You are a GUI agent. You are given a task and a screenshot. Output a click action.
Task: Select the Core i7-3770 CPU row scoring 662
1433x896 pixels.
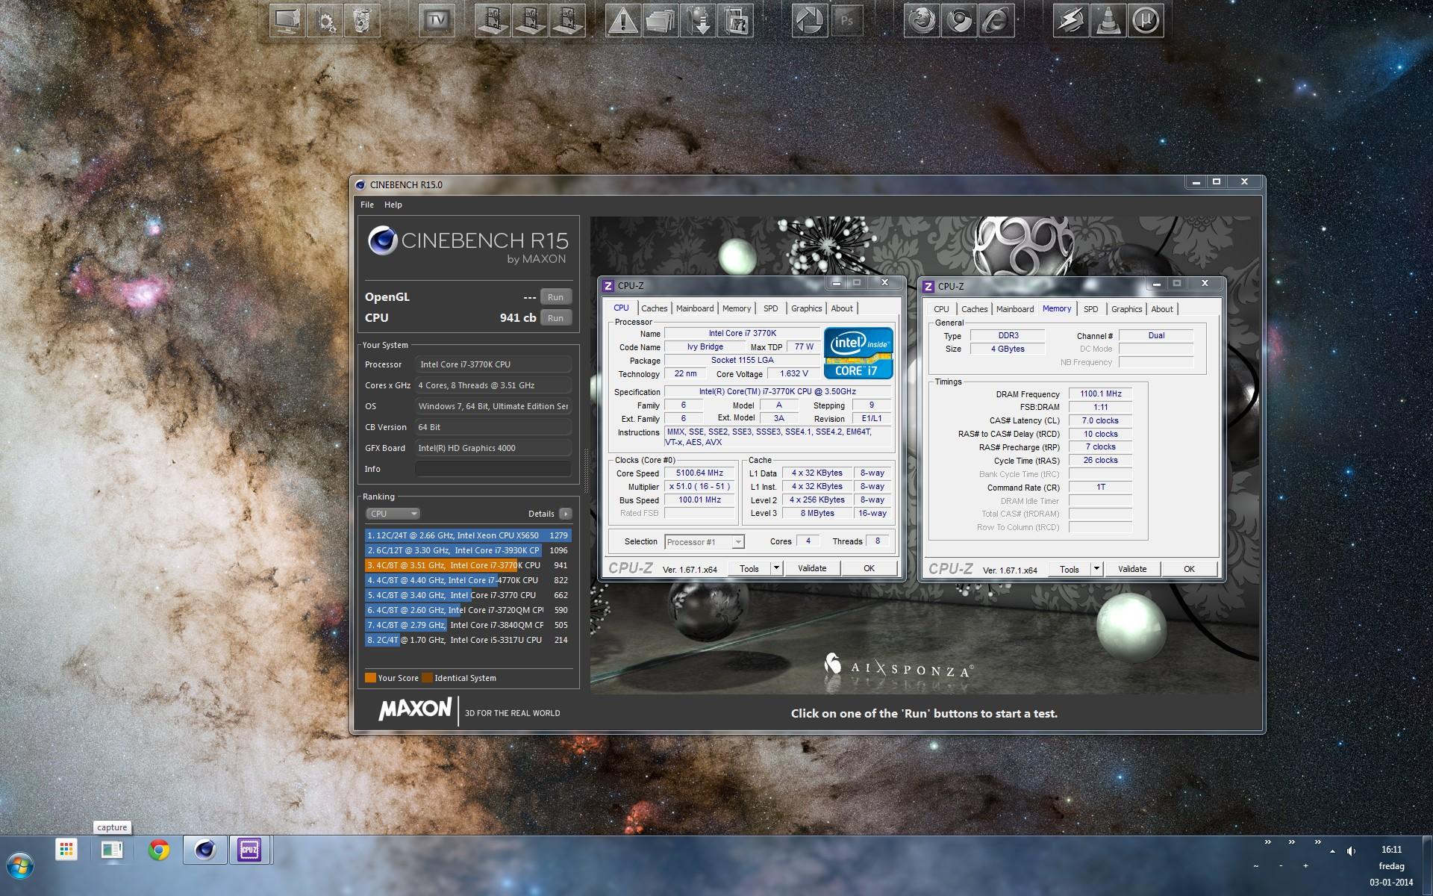pyautogui.click(x=468, y=595)
